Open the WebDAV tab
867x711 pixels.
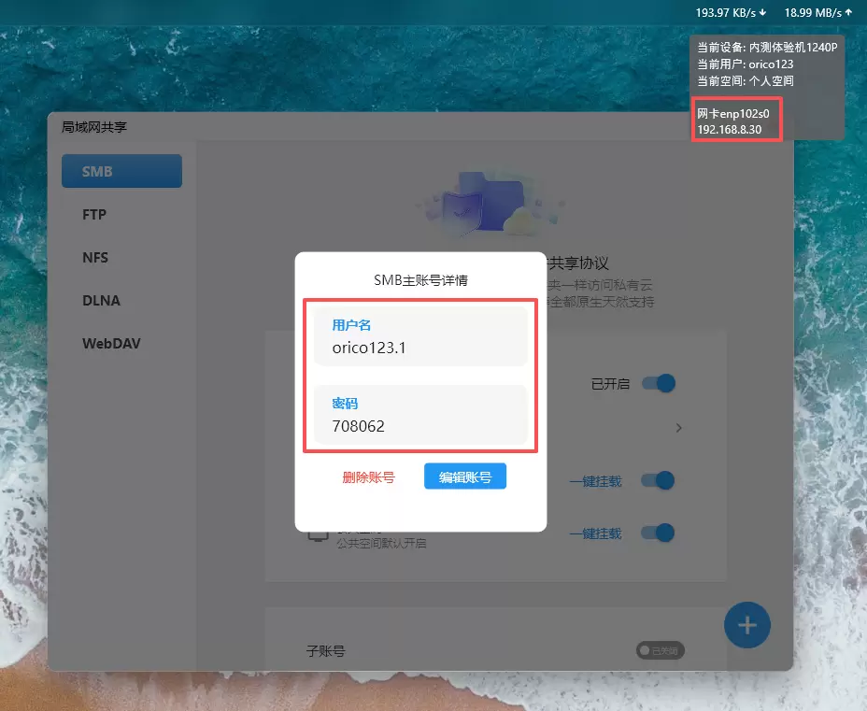point(111,344)
